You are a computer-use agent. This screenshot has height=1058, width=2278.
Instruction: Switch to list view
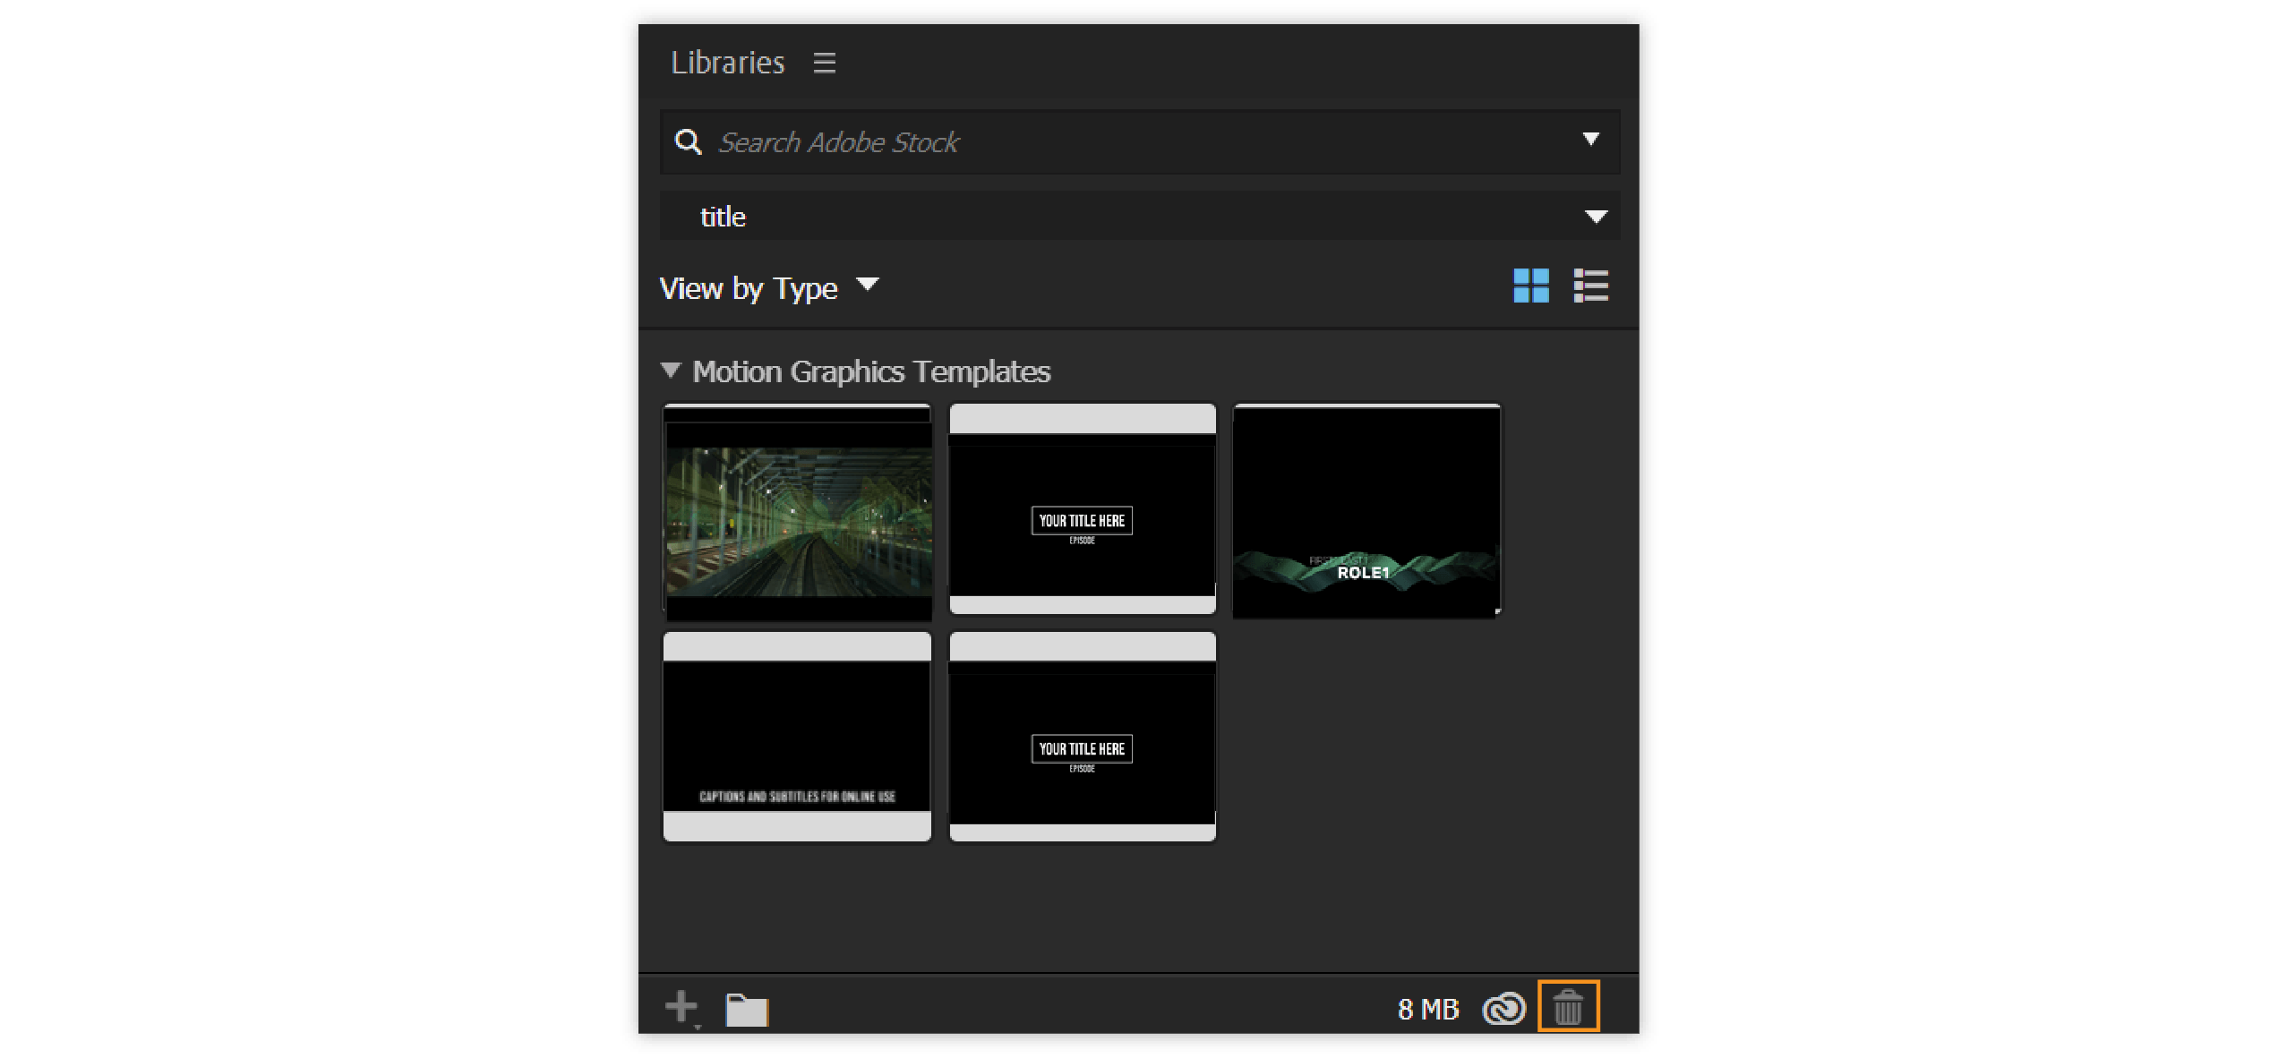1591,286
